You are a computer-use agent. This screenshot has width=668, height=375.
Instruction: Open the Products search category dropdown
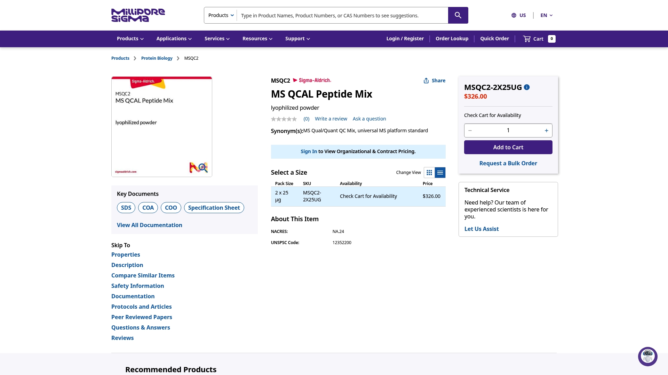[x=221, y=15]
